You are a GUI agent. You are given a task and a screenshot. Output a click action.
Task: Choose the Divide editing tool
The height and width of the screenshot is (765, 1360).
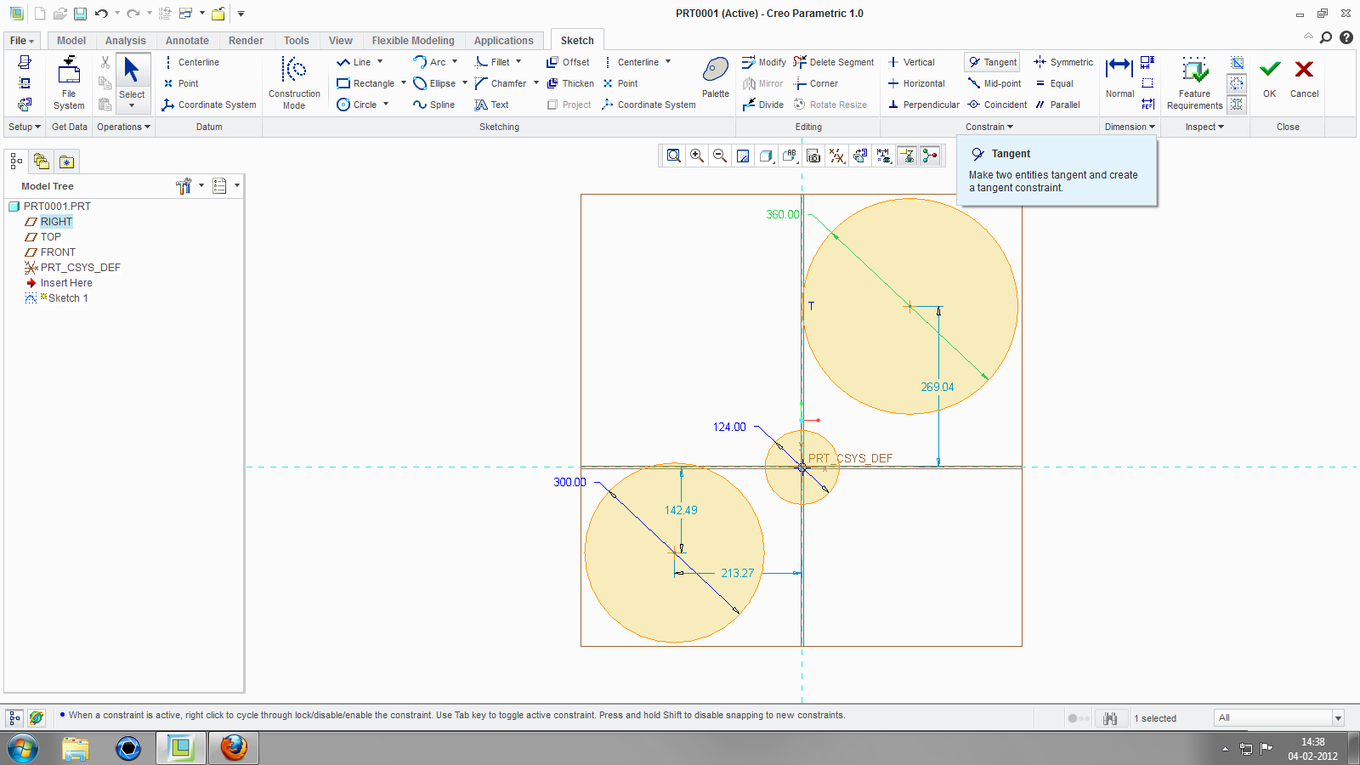(x=763, y=105)
